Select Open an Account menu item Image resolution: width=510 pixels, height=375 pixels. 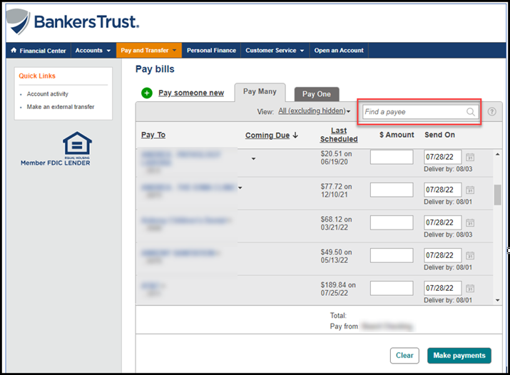point(339,51)
